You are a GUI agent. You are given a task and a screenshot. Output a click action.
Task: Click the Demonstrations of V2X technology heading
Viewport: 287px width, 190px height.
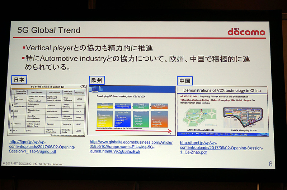(222, 91)
